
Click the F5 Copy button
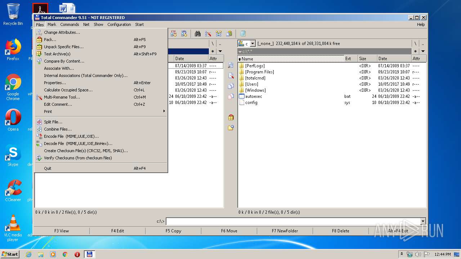click(x=173, y=231)
